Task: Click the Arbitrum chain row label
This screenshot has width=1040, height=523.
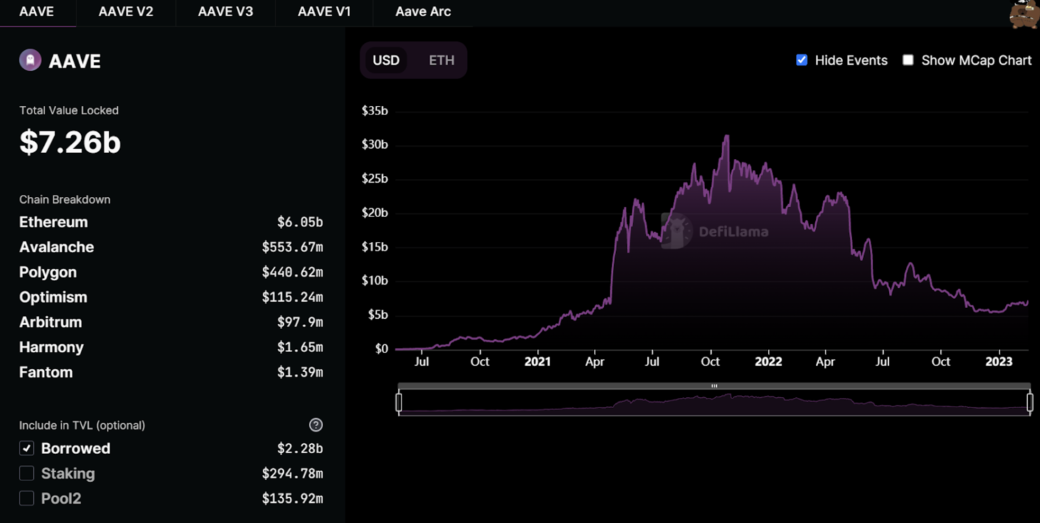Action: [x=50, y=322]
